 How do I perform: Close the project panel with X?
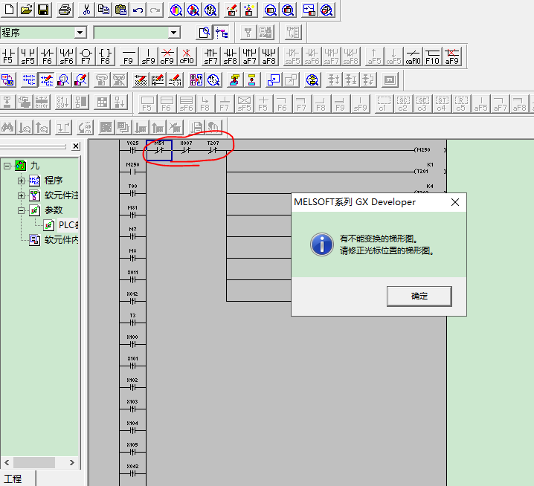76,146
